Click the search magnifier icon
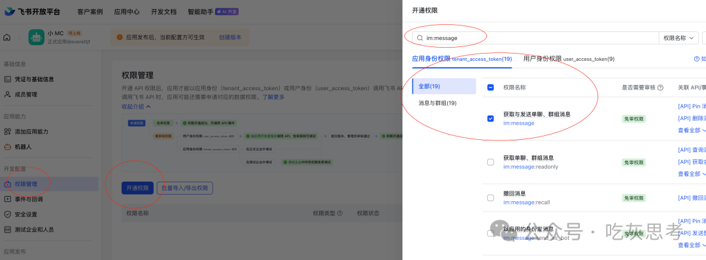706x260 pixels. coord(420,38)
